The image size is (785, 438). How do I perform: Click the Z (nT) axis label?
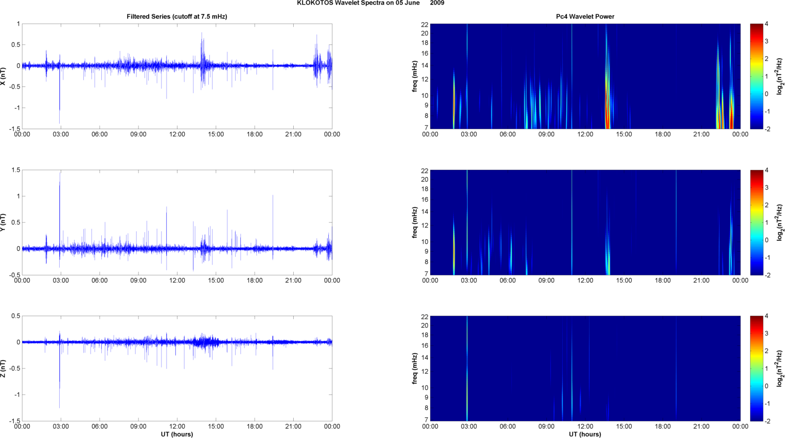point(4,369)
